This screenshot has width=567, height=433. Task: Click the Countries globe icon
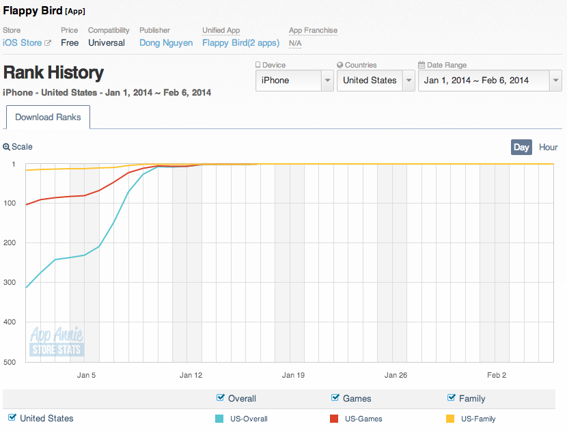click(340, 65)
